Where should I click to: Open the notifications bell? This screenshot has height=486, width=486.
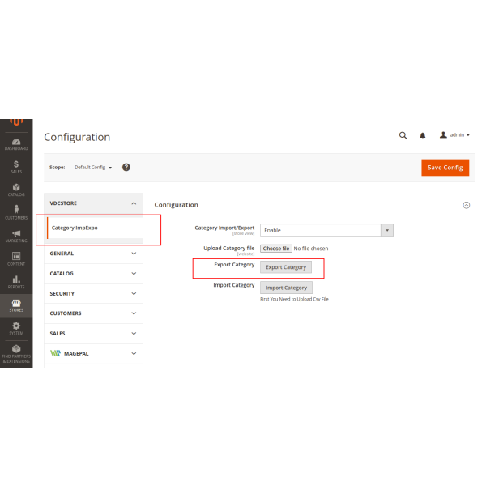click(x=422, y=135)
